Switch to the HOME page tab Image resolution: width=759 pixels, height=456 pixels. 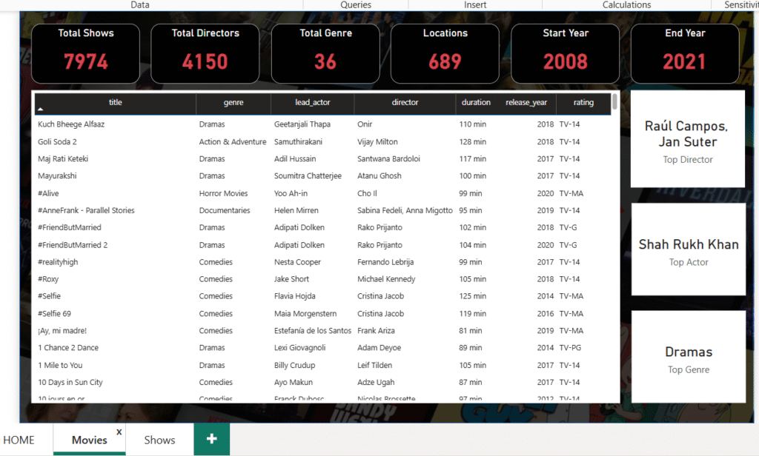pyautogui.click(x=19, y=440)
